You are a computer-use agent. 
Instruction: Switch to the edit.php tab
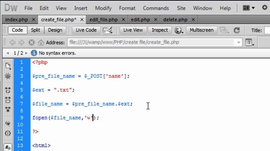point(140,20)
